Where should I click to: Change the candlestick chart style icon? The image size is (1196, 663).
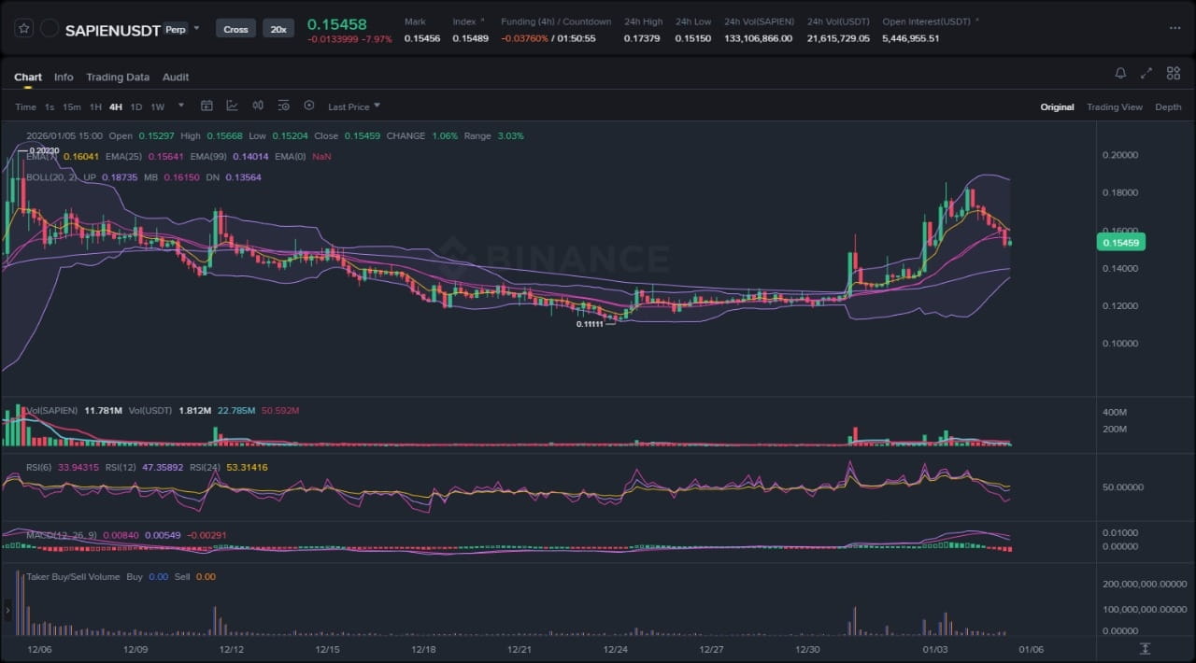pos(258,106)
